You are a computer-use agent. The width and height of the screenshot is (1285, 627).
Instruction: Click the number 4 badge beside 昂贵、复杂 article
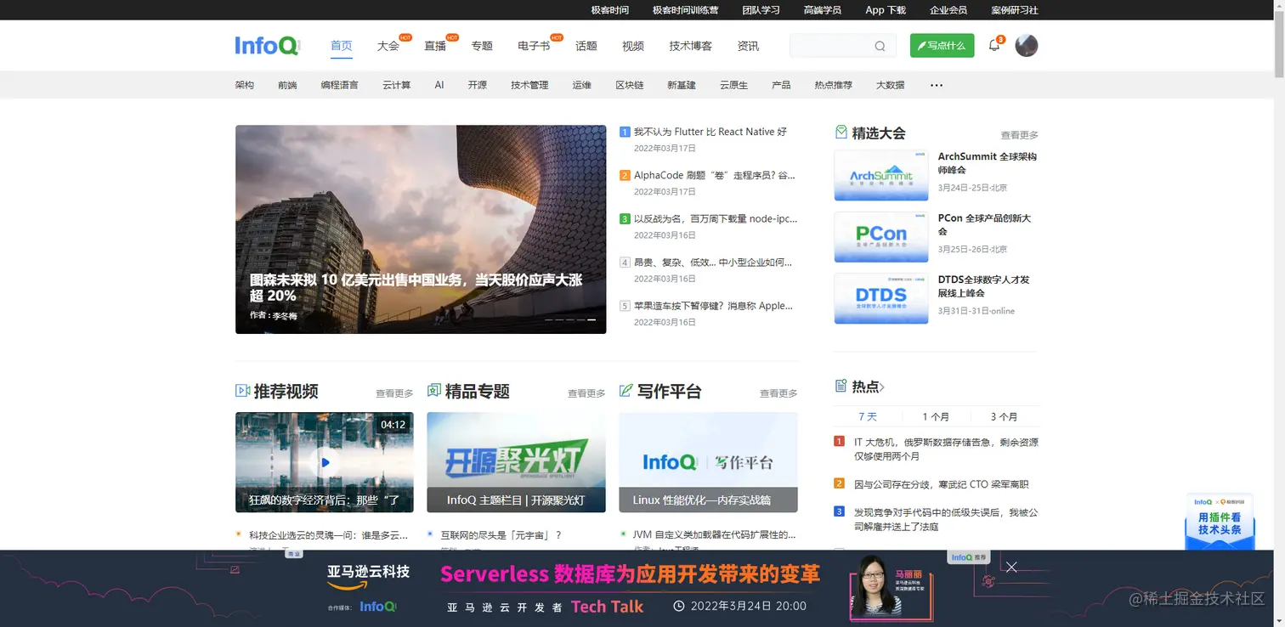tap(625, 263)
